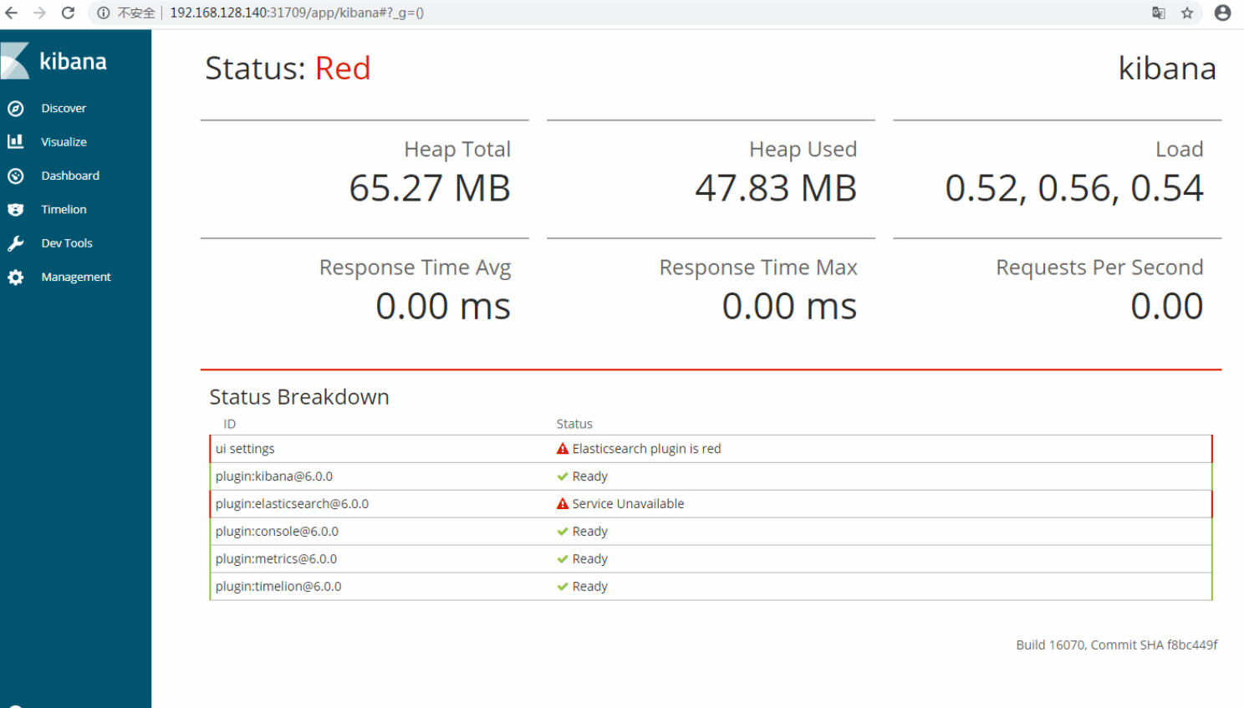Click the Timelion mask icon
Viewport: 1244px width, 708px height.
click(15, 209)
